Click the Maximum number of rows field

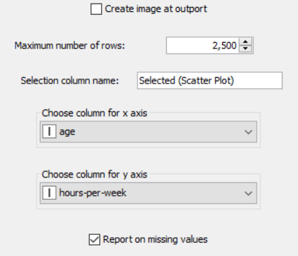[203, 46]
